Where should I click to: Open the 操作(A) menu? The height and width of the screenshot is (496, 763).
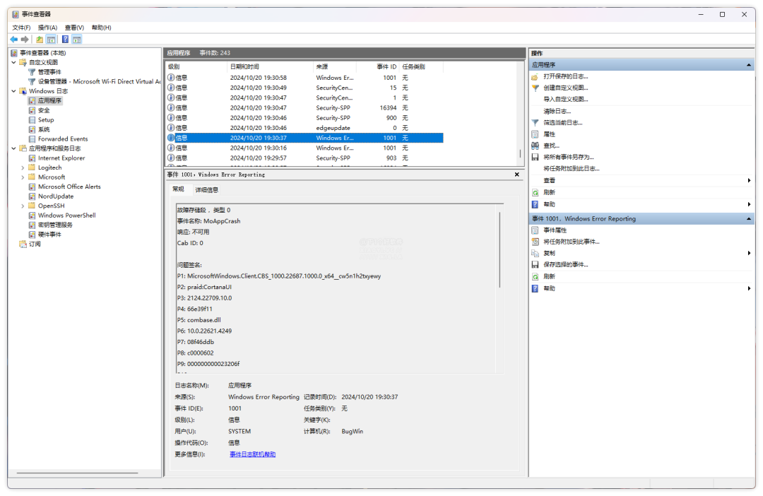(47, 28)
